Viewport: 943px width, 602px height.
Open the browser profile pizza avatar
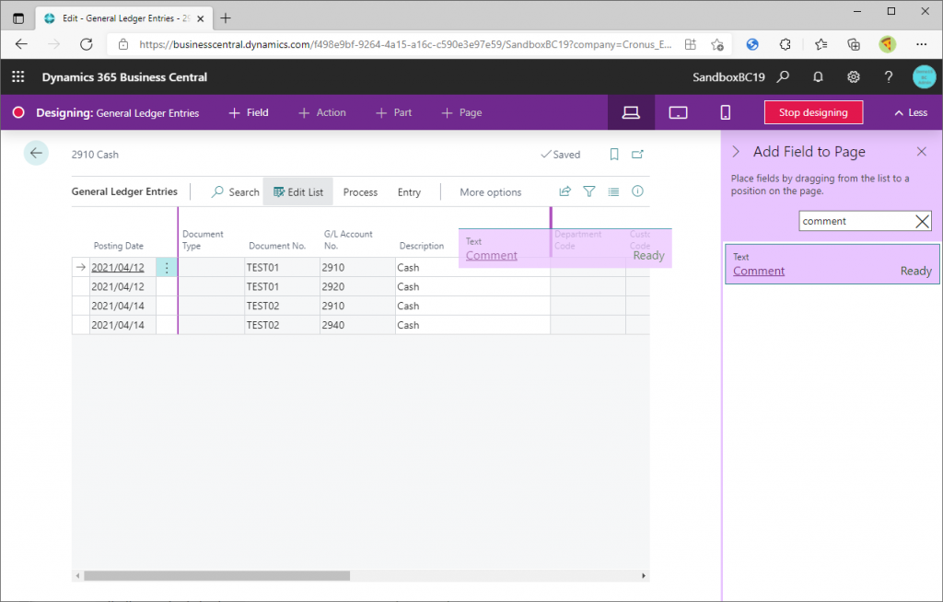pos(888,44)
